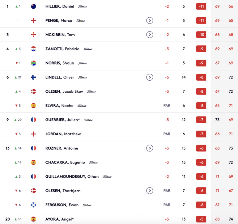
Task: Click the Titleist logo next to Hillier
Action: pyautogui.click(x=83, y=6)
